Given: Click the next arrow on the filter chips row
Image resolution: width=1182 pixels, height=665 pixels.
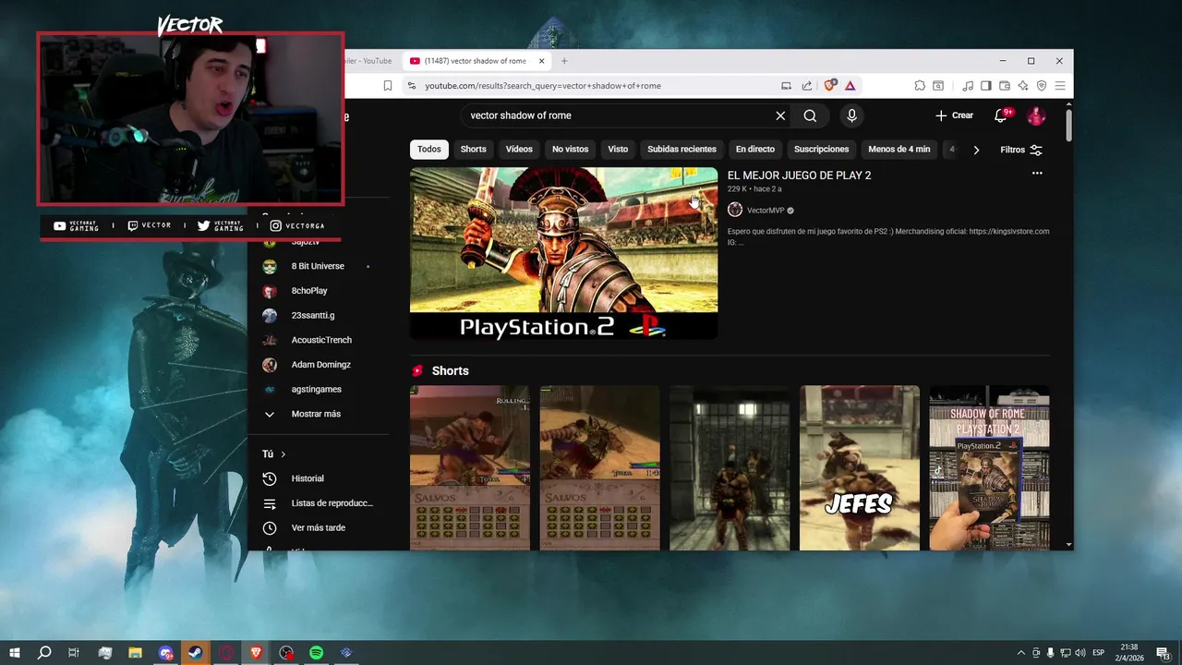Looking at the screenshot, I should (976, 150).
